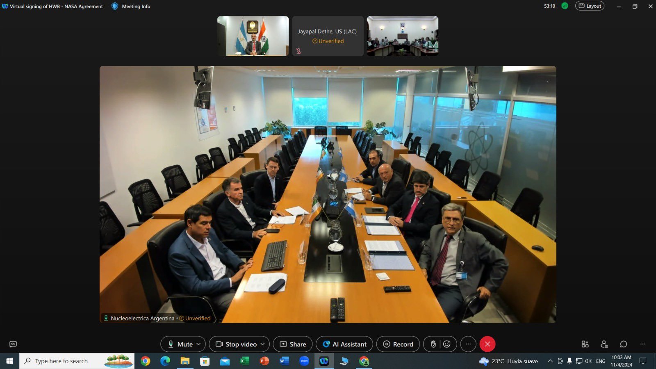The height and width of the screenshot is (369, 656).
Task: Select the Jayapal Dethe participant tile
Action: click(327, 36)
